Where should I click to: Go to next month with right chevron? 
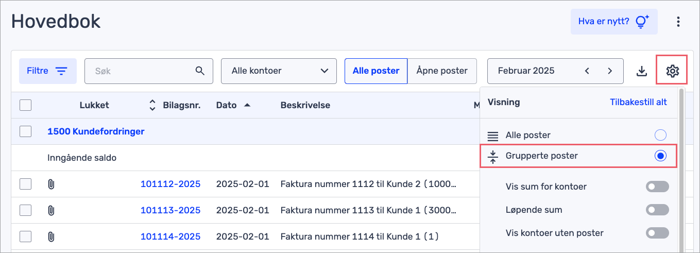(610, 71)
